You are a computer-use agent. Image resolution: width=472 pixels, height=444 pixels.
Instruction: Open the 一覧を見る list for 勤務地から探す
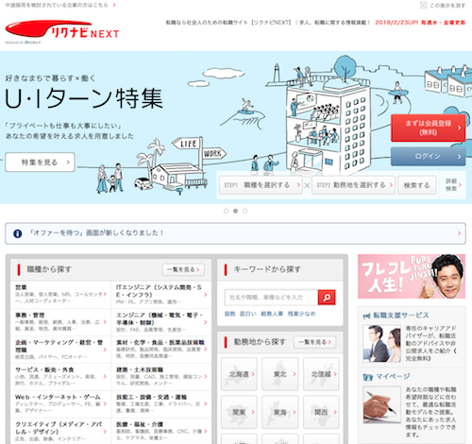[315, 342]
